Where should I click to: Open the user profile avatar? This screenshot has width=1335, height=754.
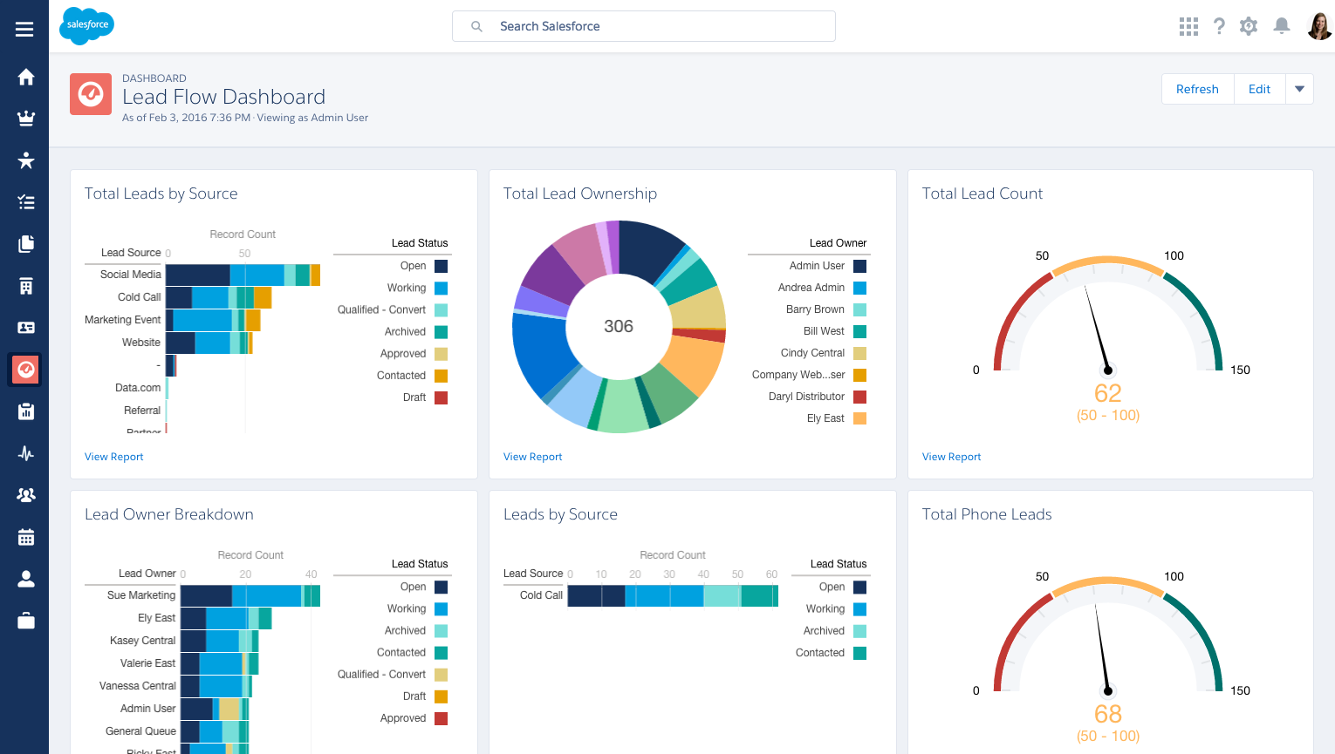1319,26
